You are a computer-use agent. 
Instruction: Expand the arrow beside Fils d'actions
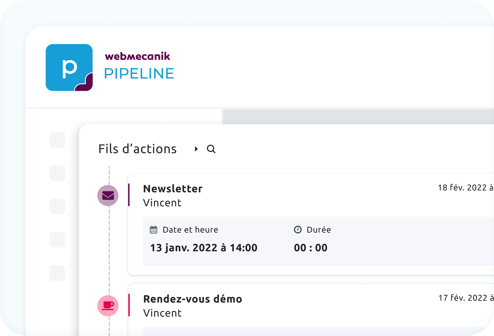point(196,149)
